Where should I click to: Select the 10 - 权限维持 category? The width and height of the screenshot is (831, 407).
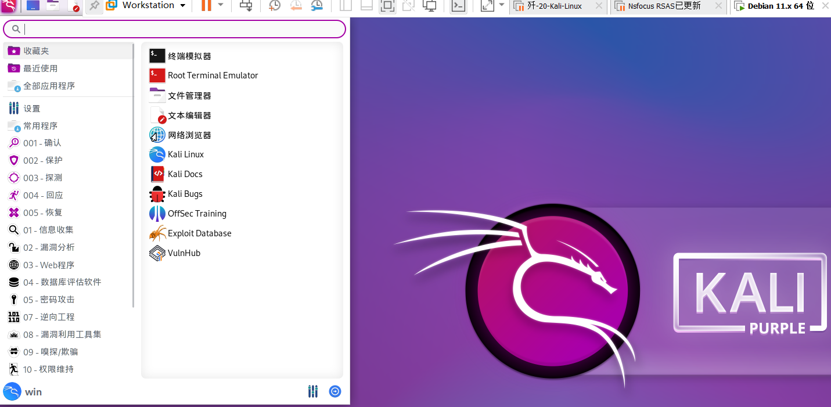click(x=69, y=369)
